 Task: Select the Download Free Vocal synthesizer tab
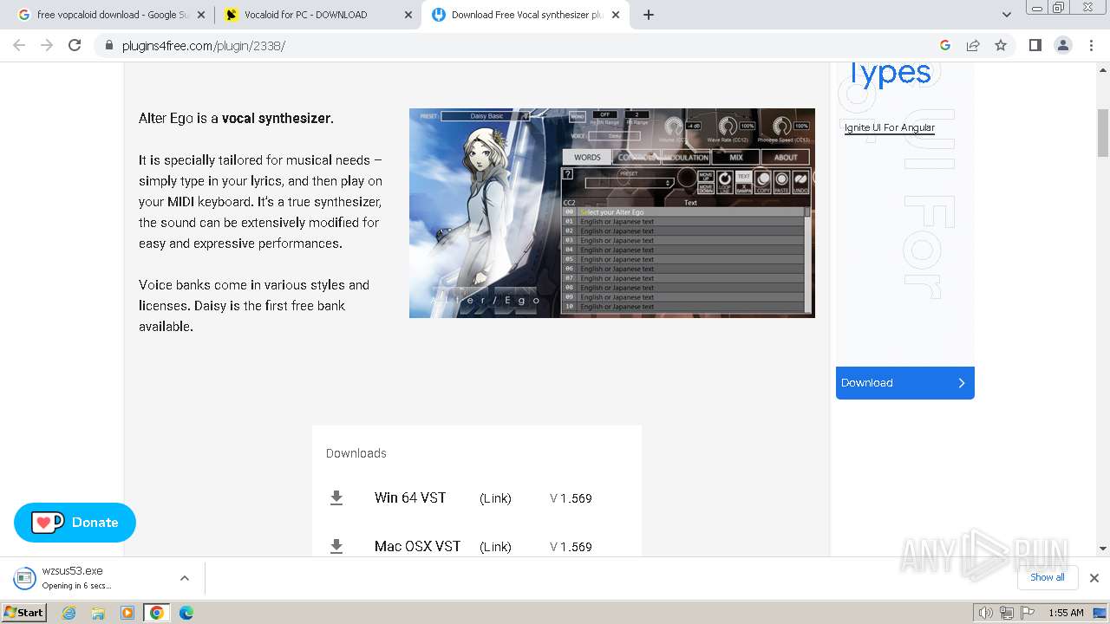click(525, 15)
